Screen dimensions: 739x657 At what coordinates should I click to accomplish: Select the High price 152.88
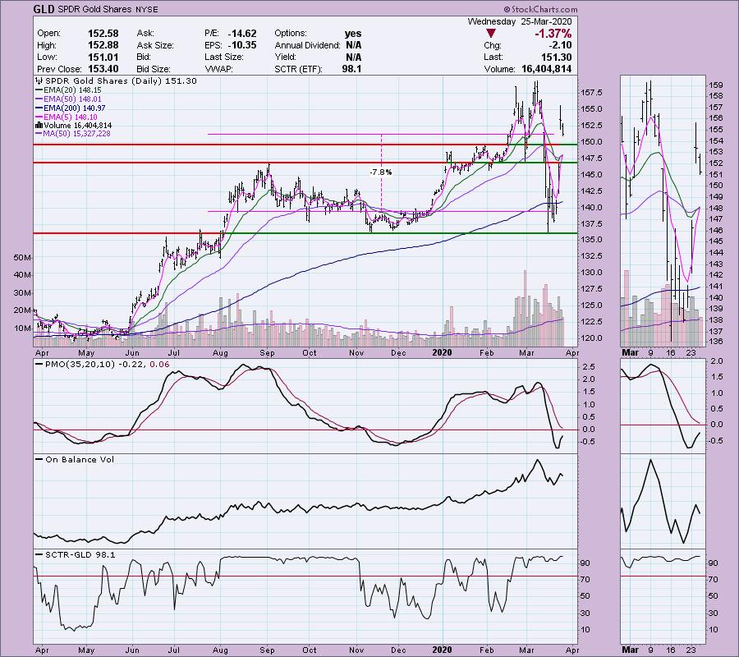coord(103,45)
